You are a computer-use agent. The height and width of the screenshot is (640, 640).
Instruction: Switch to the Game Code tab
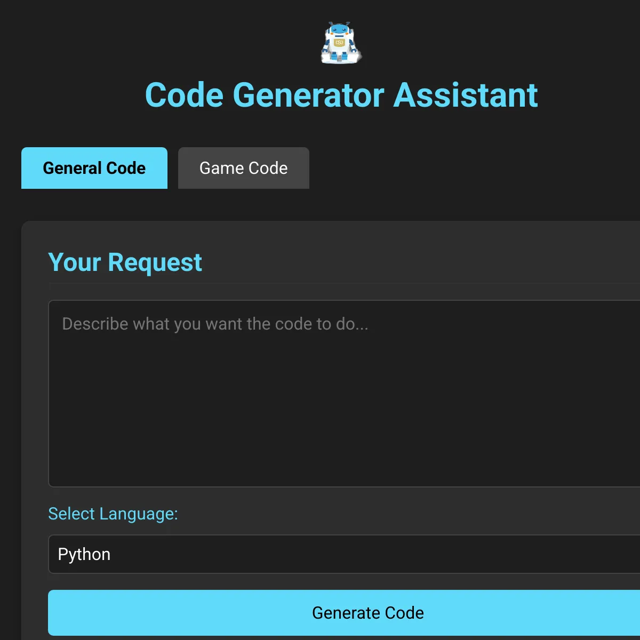243,168
